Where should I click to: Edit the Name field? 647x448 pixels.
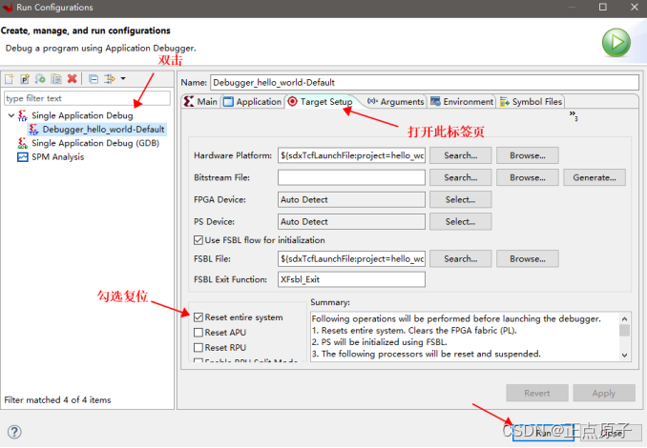425,82
